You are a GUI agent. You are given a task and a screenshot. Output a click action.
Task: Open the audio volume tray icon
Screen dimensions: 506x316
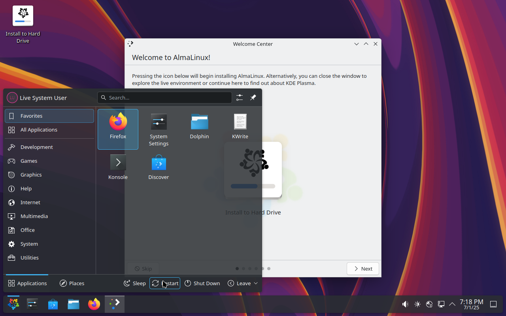coord(405,304)
